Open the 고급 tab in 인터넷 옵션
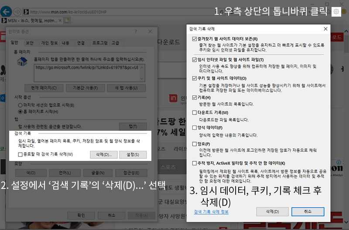The width and height of the screenshot is (349, 230). coord(115,43)
